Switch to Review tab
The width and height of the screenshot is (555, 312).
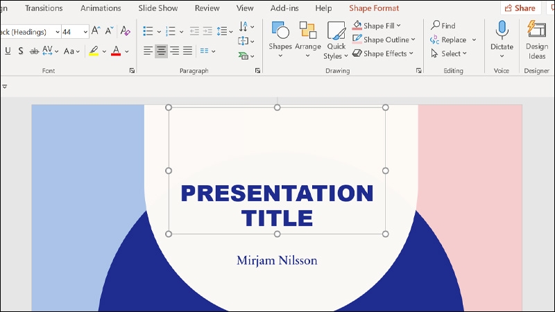(x=207, y=8)
